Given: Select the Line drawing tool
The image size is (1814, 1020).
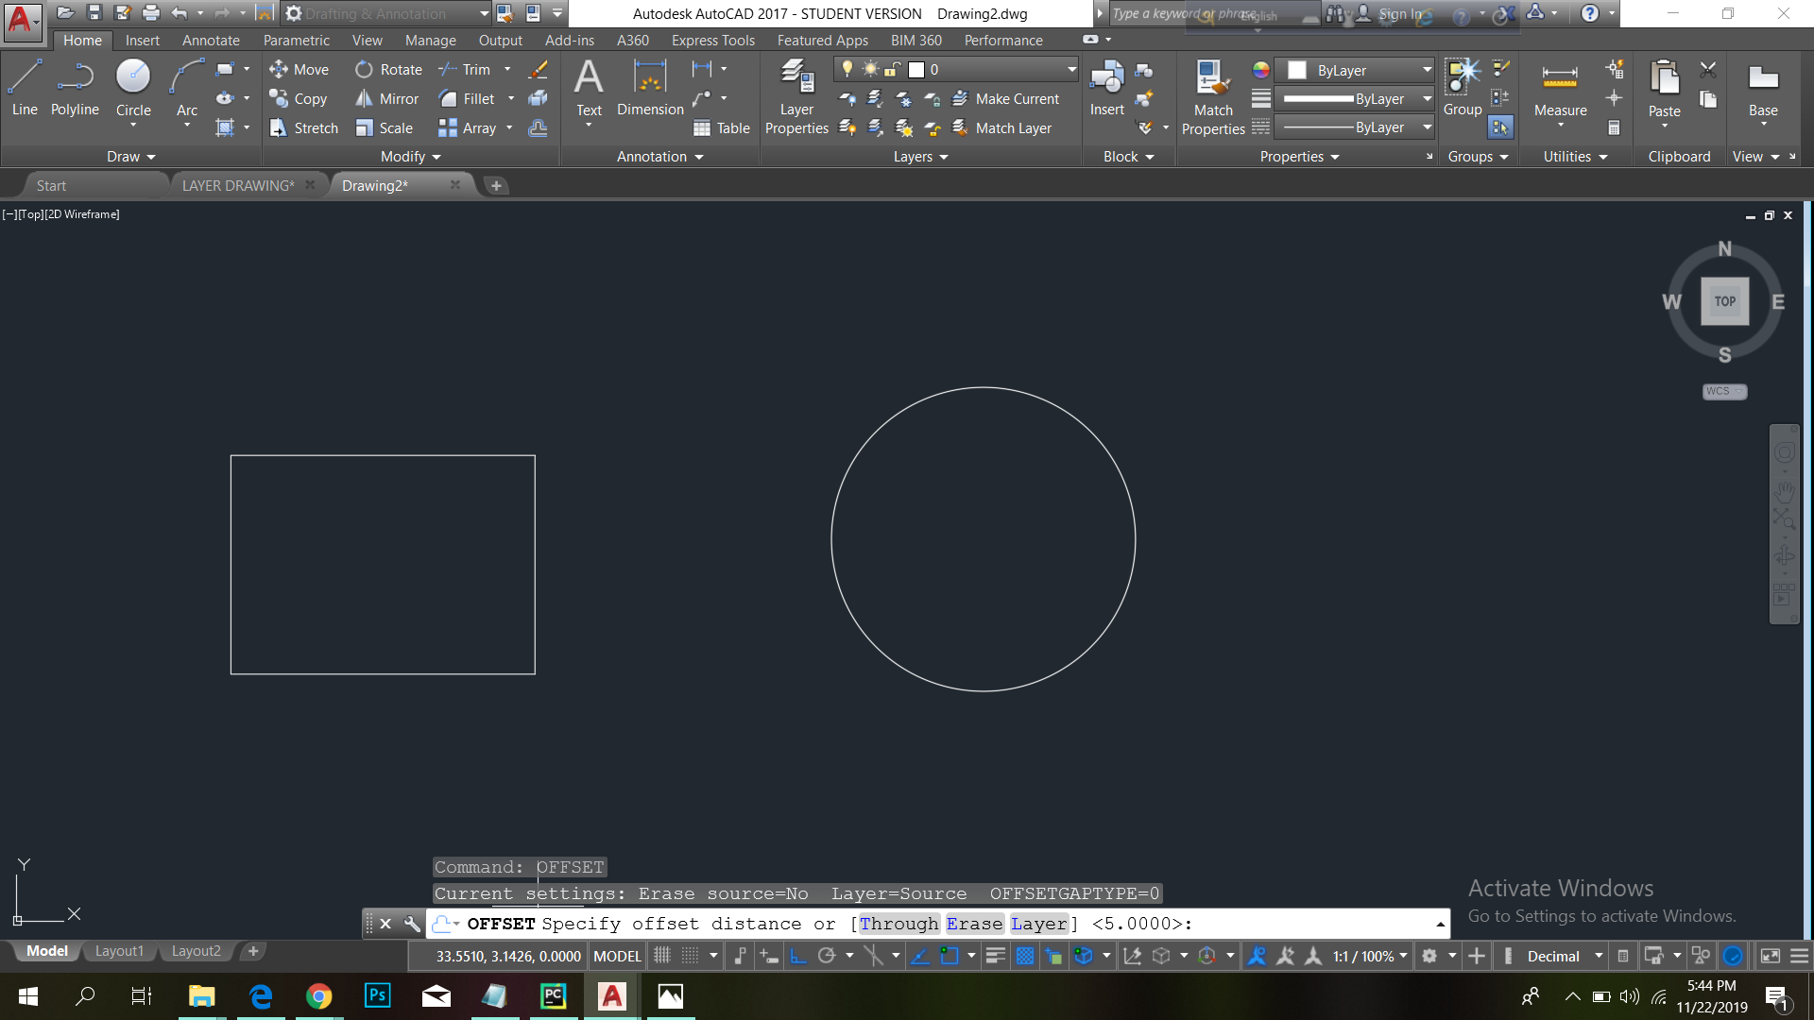Looking at the screenshot, I should (25, 87).
